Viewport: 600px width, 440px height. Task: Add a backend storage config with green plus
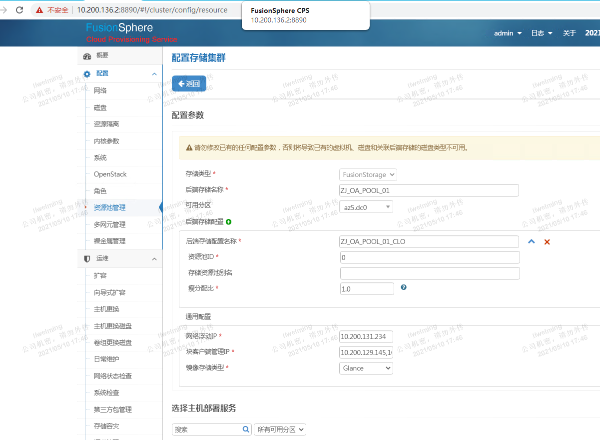pos(229,221)
